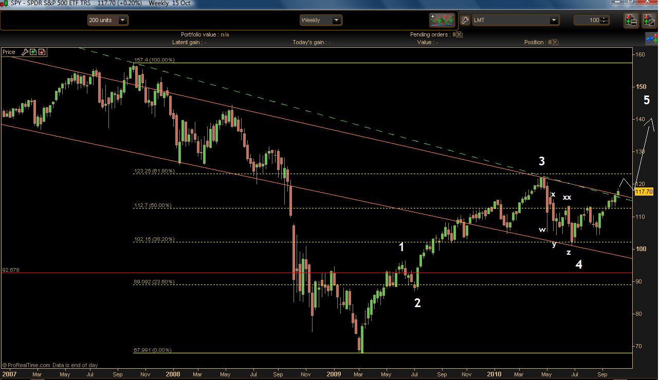Click the Price panel wrench icon
Screen dimensions: 659x380
25,52
